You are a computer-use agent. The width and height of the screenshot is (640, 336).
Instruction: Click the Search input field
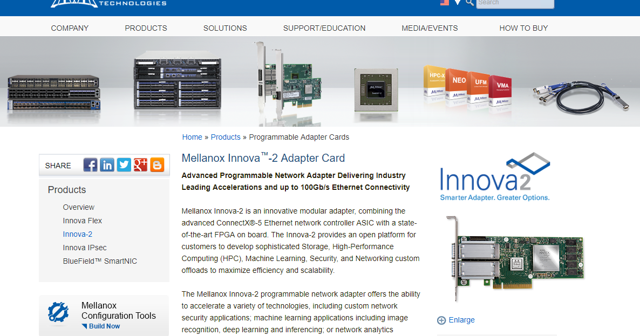pyautogui.click(x=515, y=3)
